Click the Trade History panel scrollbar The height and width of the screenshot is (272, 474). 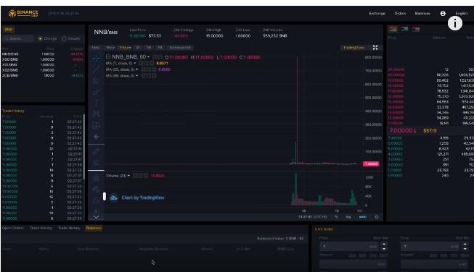tap(83, 146)
